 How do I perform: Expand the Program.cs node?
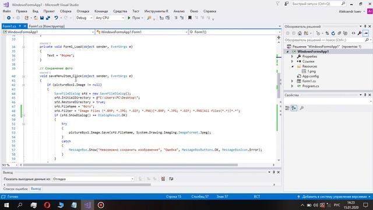coord(292,86)
